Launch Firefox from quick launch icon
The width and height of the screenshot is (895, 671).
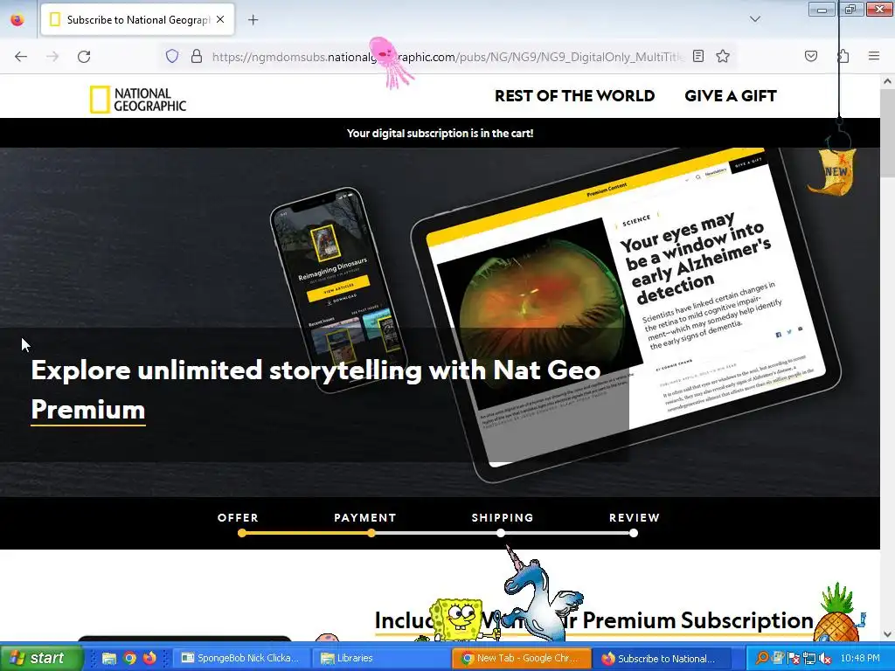(x=149, y=658)
